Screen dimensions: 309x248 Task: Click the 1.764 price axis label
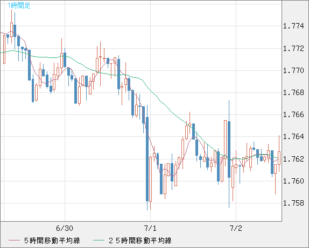(x=293, y=136)
